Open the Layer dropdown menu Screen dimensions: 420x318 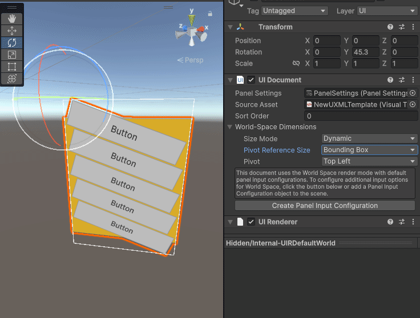[387, 11]
